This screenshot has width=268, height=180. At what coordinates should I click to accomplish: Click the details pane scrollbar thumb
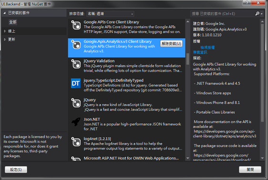pos(262,73)
